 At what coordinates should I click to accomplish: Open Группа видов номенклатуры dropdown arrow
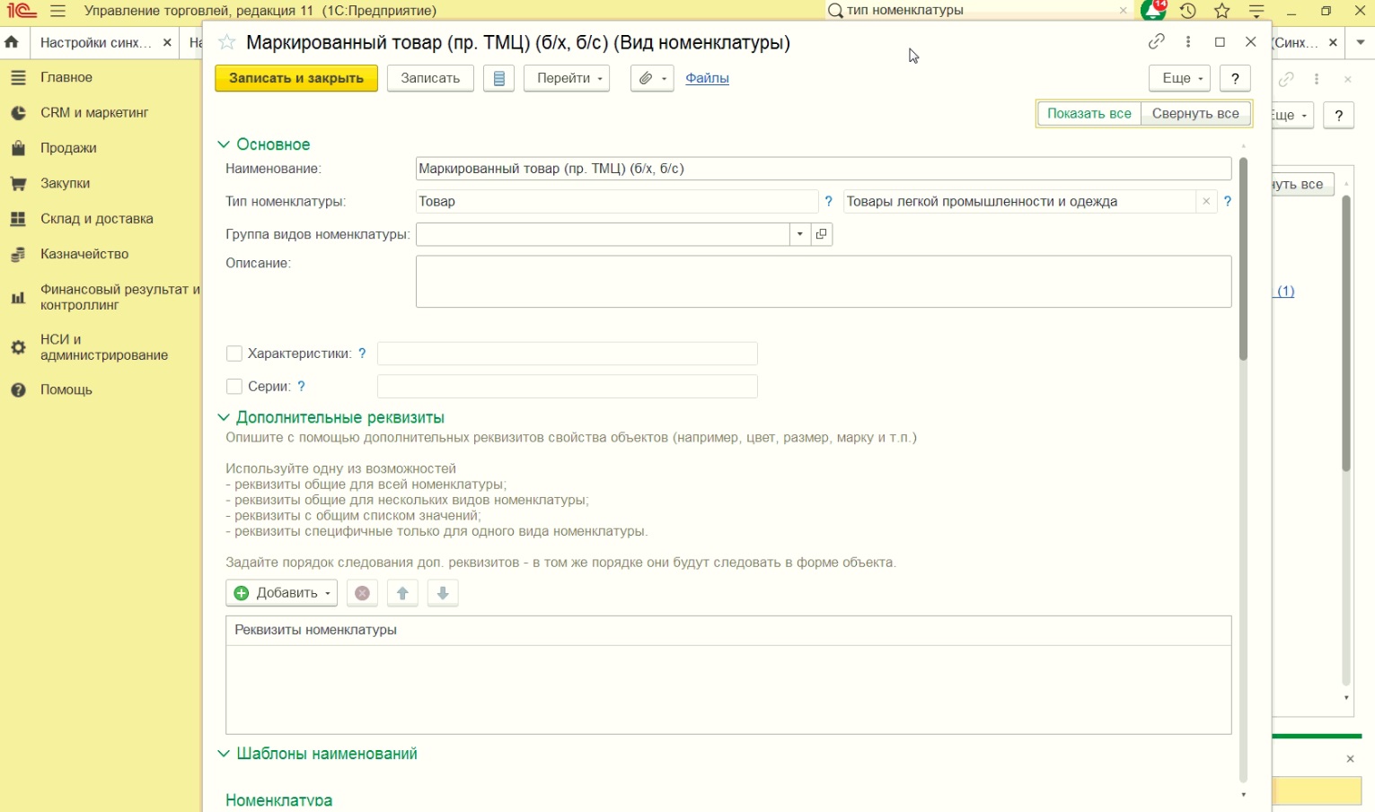pyautogui.click(x=799, y=234)
